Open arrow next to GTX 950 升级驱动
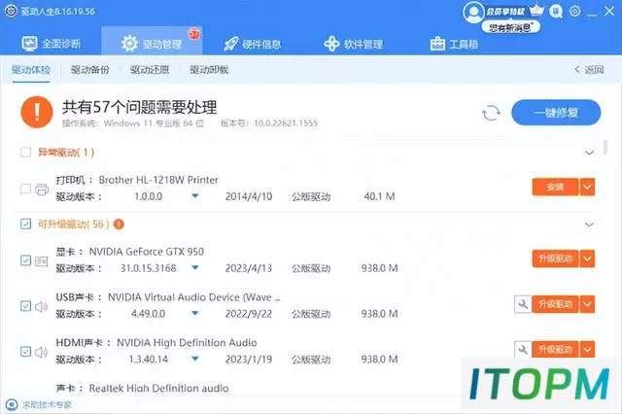 (x=587, y=259)
